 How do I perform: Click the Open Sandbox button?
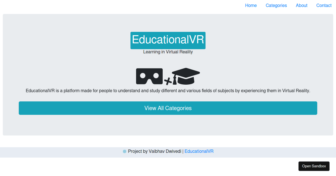(314, 166)
